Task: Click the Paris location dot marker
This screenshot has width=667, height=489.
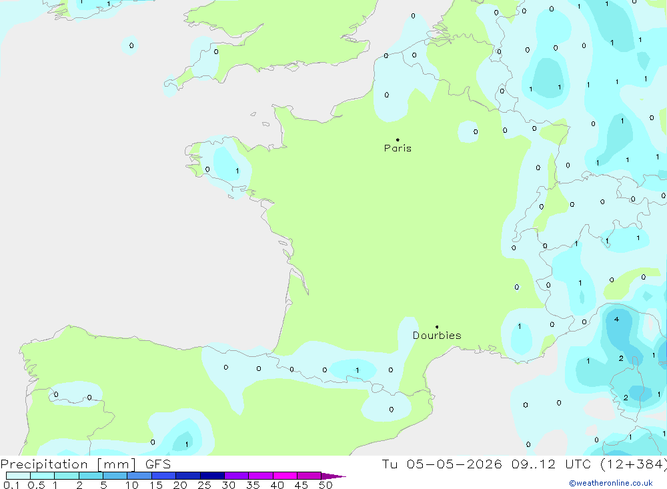Action: [398, 139]
